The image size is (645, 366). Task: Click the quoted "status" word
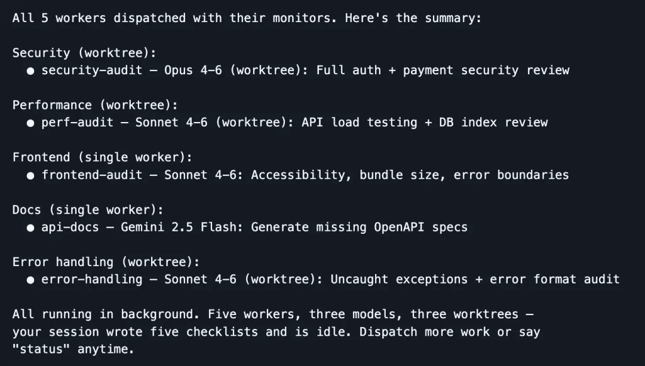(41, 349)
